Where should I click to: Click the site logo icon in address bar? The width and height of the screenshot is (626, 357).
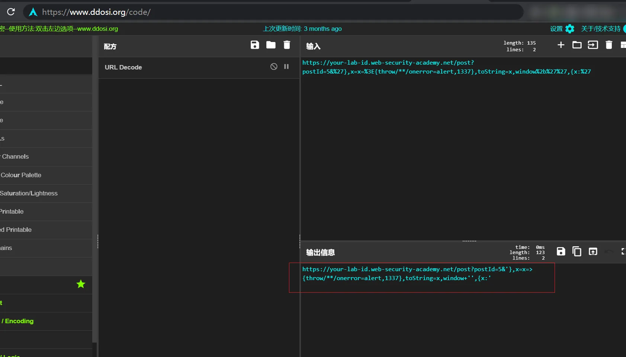coord(33,12)
